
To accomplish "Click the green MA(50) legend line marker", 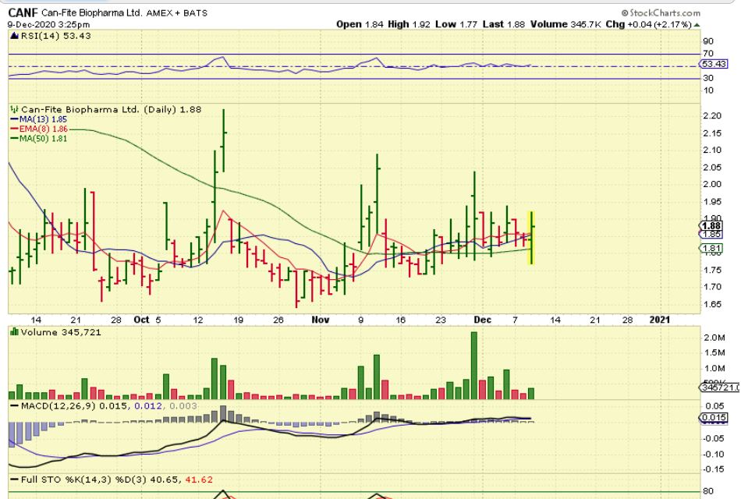I will (x=13, y=139).
